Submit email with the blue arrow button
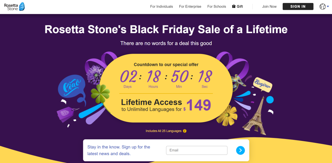This screenshot has width=332, height=163. (240, 150)
